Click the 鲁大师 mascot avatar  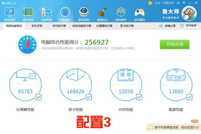click(x=189, y=13)
